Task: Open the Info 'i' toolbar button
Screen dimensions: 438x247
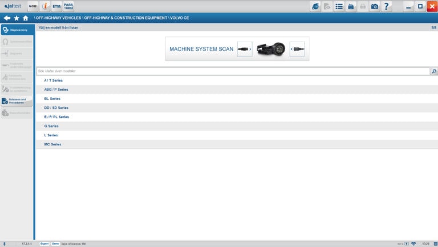Action: click(x=44, y=6)
